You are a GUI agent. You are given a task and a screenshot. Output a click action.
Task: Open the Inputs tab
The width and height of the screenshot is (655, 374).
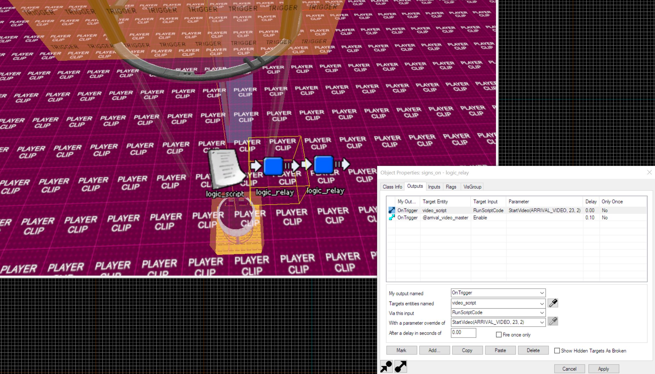pyautogui.click(x=434, y=187)
